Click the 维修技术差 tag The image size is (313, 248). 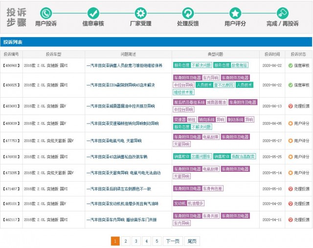[183, 92]
